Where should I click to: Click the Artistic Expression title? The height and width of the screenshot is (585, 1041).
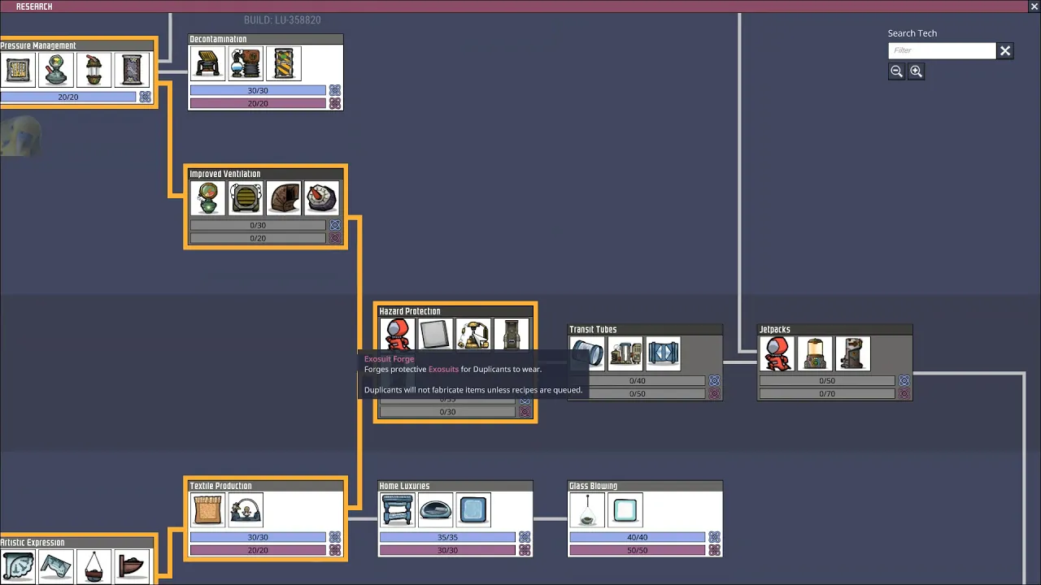click(33, 543)
